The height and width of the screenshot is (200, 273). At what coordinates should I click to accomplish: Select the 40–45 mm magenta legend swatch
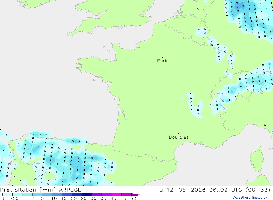coord(117,195)
